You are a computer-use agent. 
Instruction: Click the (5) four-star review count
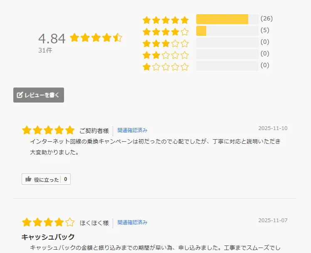click(265, 30)
